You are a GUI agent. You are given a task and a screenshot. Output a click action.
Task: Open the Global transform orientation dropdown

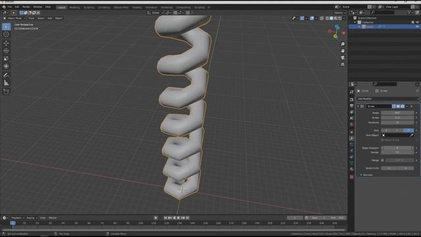pos(155,13)
